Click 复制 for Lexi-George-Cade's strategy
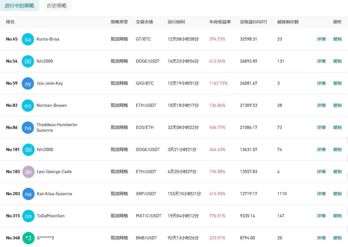This screenshot has height=247, width=348. (x=337, y=172)
